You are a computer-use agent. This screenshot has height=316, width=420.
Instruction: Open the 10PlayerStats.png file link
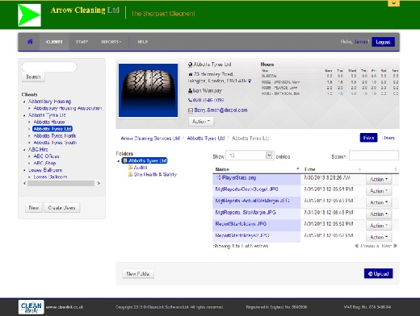tap(236, 178)
